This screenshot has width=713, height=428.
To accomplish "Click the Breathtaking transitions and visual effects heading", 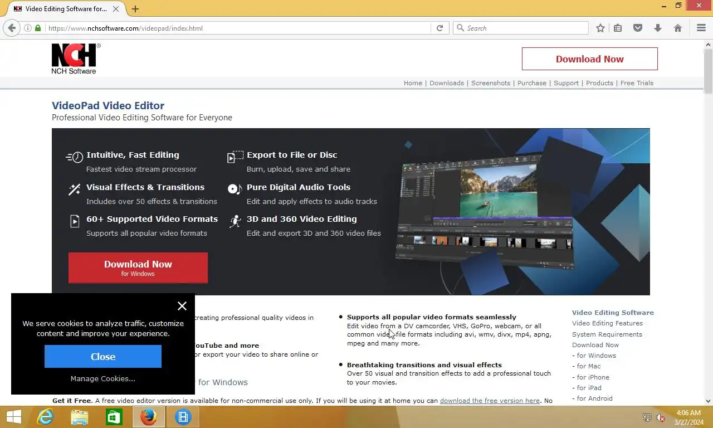I will (x=424, y=365).
